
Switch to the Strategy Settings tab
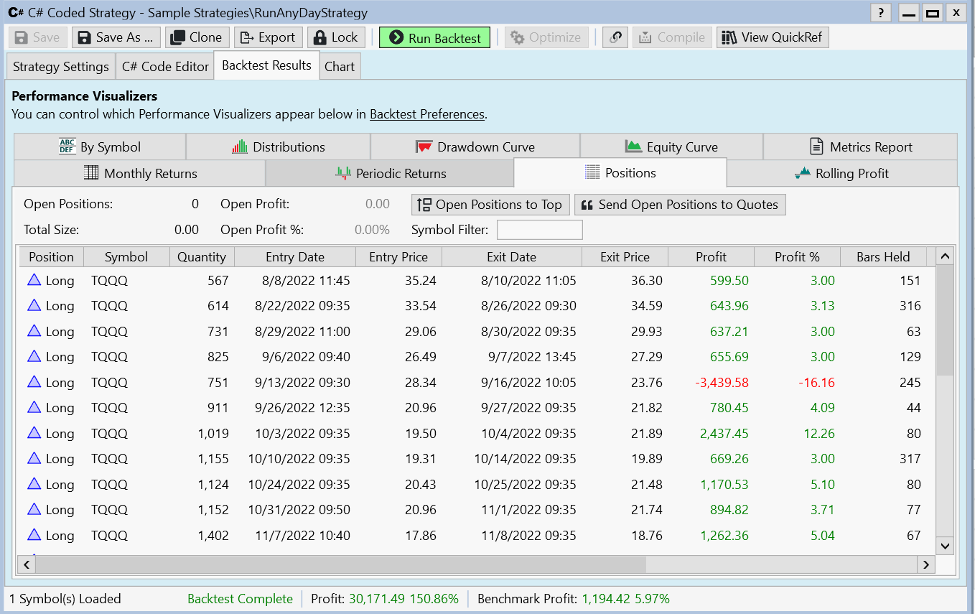(x=61, y=67)
